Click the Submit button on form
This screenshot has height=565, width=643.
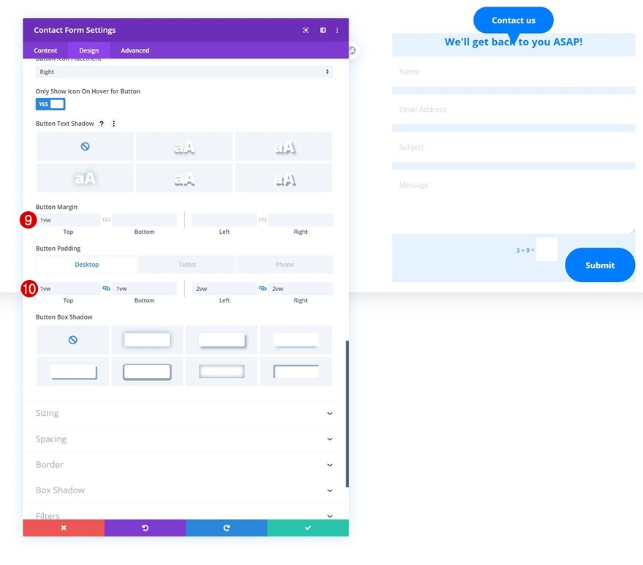point(600,265)
